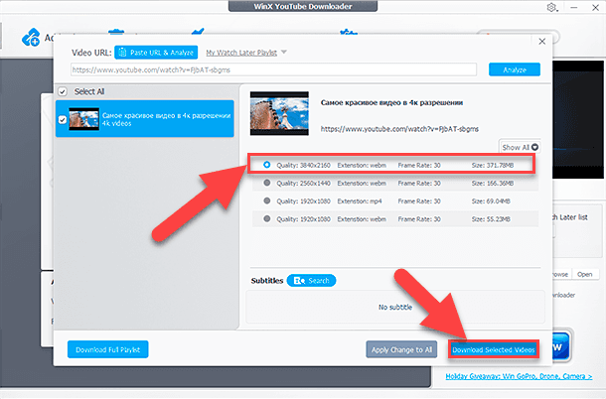The width and height of the screenshot is (606, 399).
Task: Close the video analysis dialog
Action: [x=541, y=42]
